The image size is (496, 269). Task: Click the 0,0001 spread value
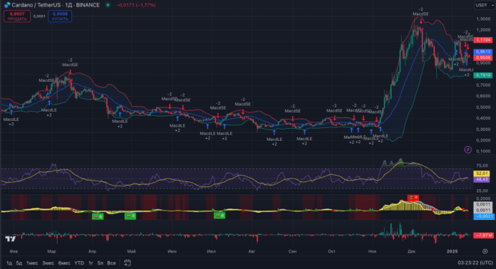(39, 16)
